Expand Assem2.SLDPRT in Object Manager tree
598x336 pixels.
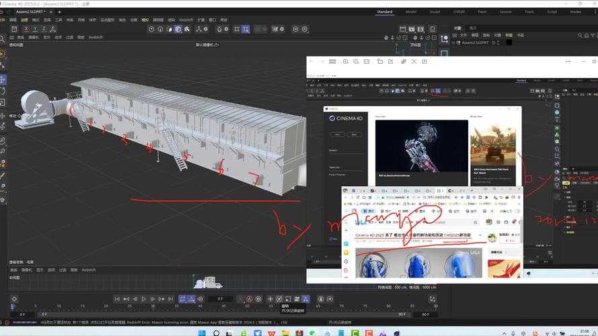pos(453,42)
